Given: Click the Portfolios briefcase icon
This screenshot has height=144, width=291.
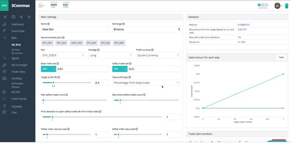Looking at the screenshot, I should point(4,78).
